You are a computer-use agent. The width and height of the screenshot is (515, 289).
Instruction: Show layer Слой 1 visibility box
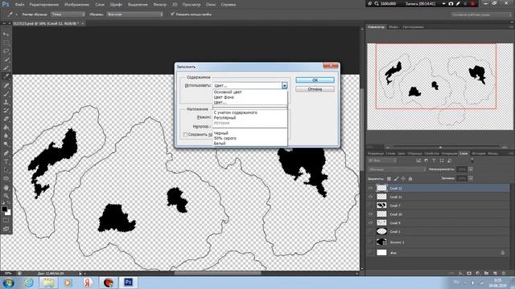click(x=370, y=231)
